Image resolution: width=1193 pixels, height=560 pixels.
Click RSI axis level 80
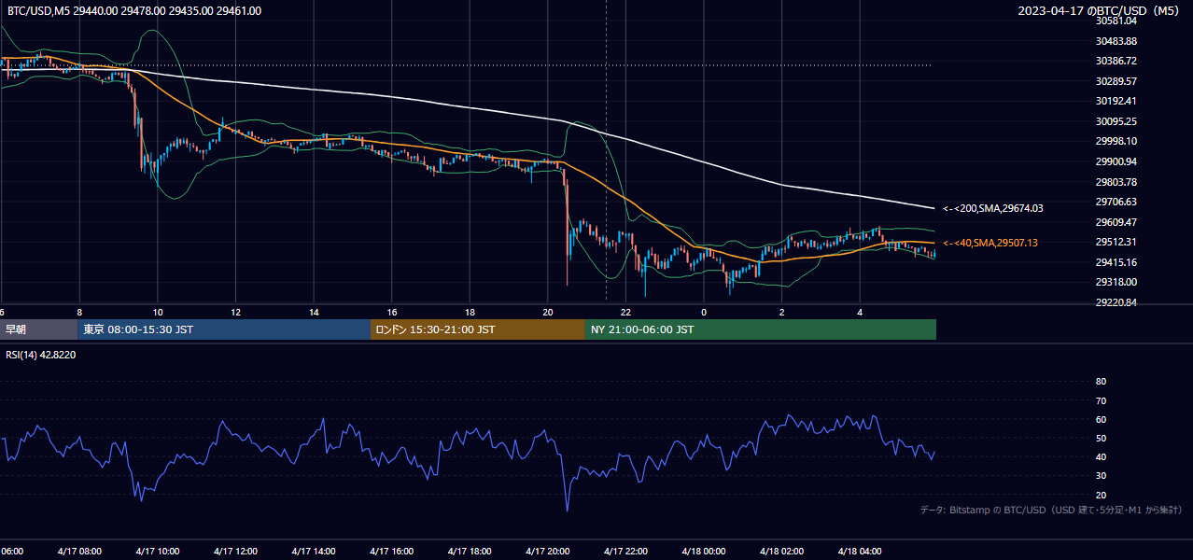pyautogui.click(x=1101, y=382)
